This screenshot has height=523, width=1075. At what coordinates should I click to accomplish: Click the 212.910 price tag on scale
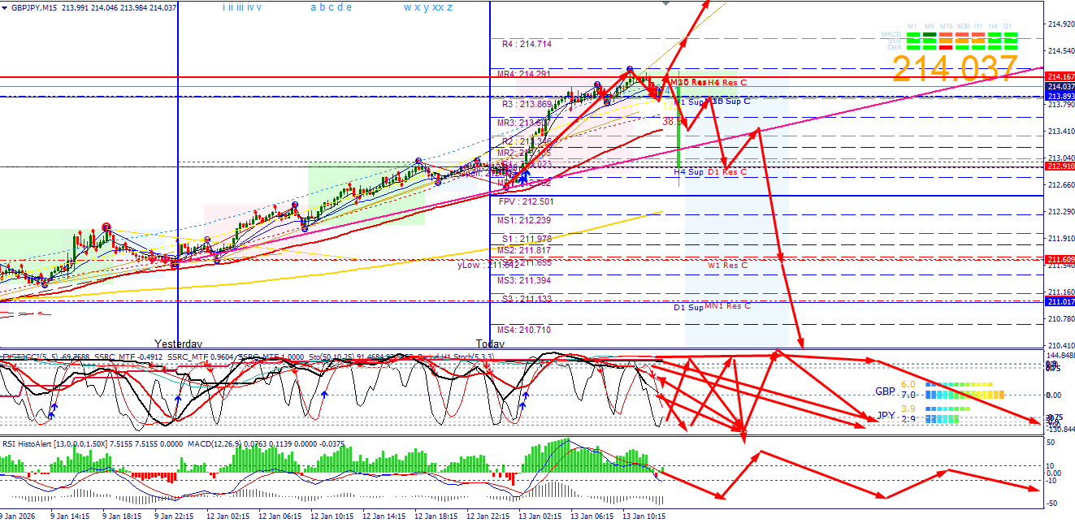point(1060,166)
